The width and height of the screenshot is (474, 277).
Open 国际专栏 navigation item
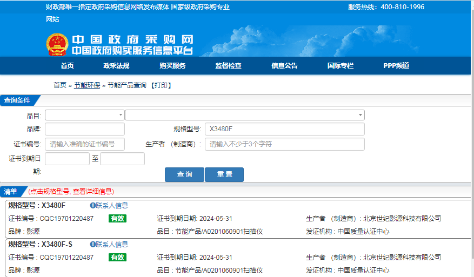pyautogui.click(x=341, y=66)
